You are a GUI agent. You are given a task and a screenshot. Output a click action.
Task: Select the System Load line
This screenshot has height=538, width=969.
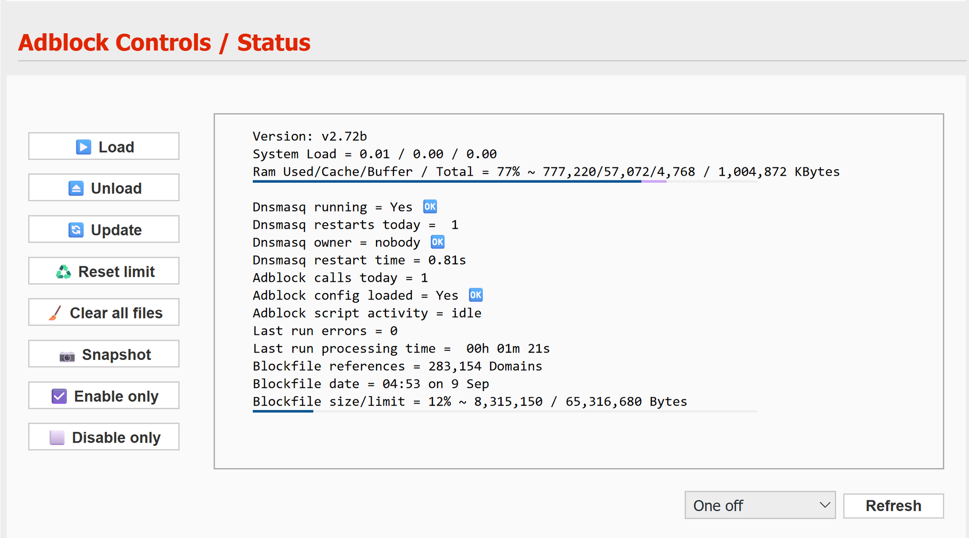(375, 154)
